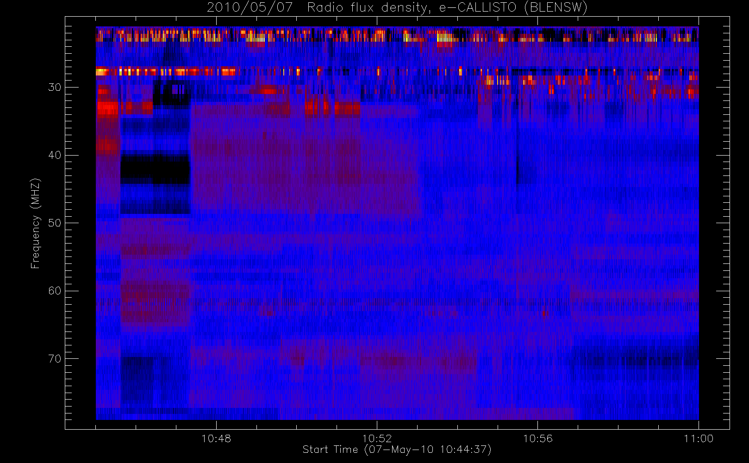Click the 11:00 time tick label

point(698,438)
